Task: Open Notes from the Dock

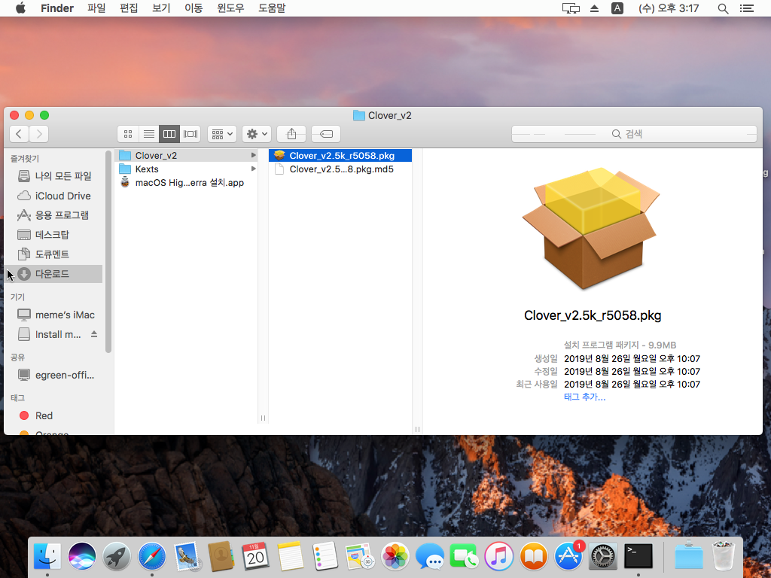Action: point(291,556)
